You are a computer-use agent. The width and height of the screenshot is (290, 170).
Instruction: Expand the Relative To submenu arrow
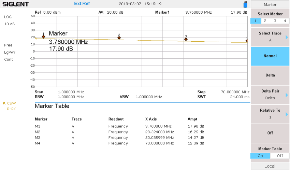[287, 114]
